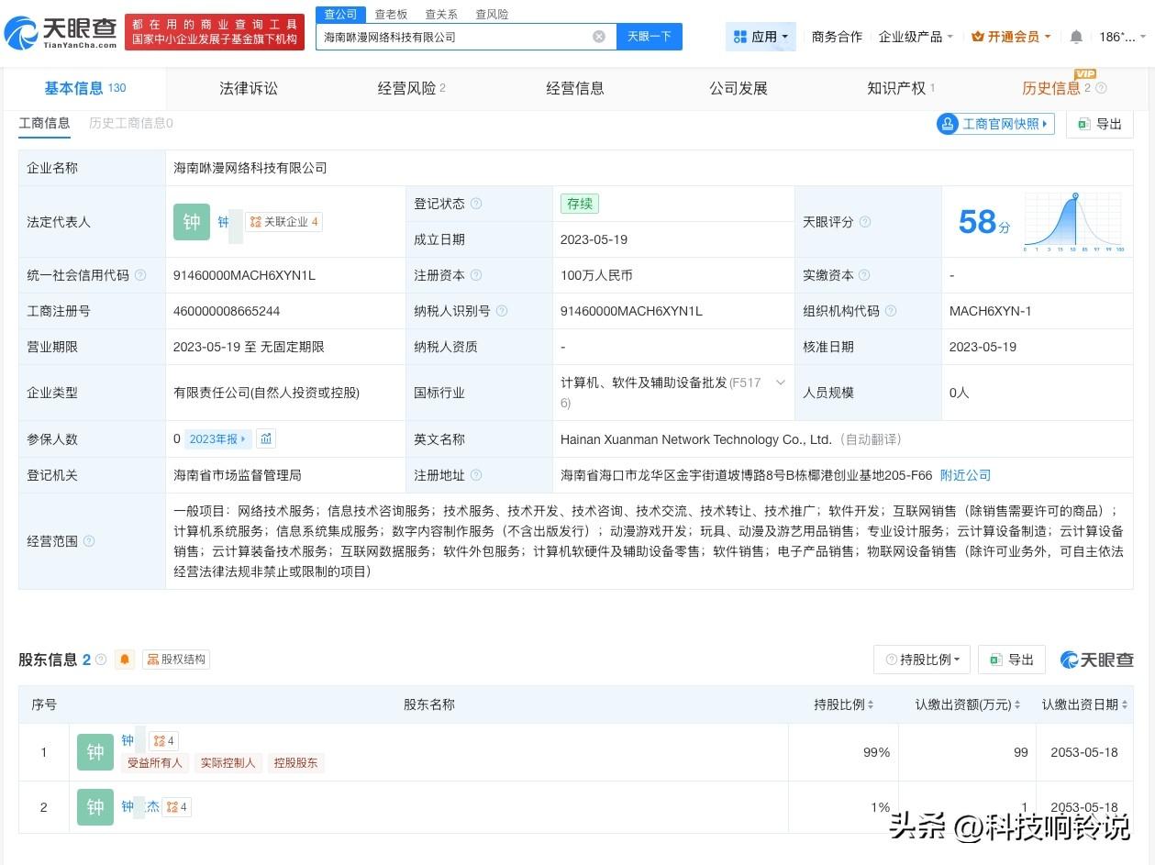Screen dimensions: 1155x865
Task: Open the 商务合作 link
Action: point(837,37)
